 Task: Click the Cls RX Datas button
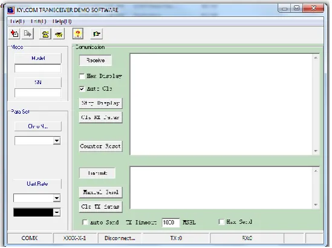[101, 117]
